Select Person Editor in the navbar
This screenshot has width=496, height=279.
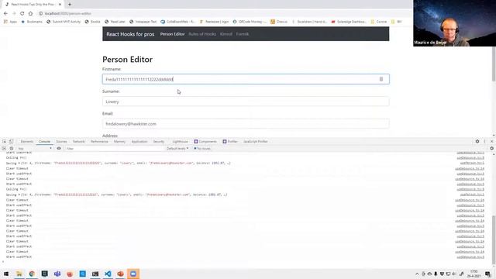tap(172, 34)
